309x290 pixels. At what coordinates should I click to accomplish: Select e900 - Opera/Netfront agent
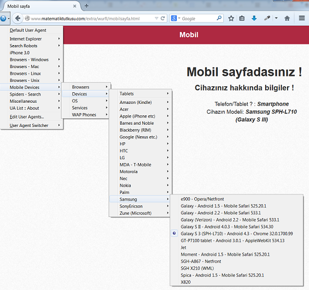237,199
